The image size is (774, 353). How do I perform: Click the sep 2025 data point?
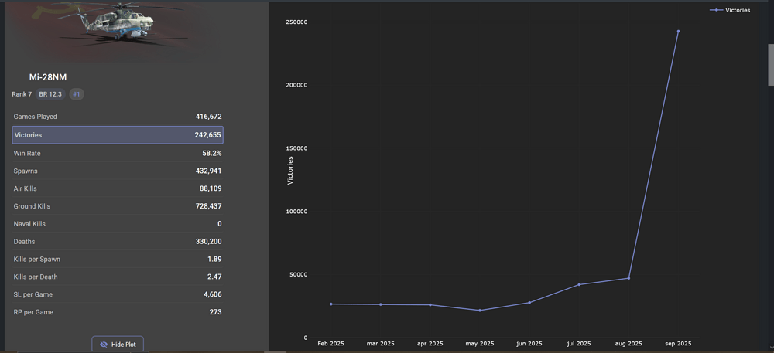click(678, 32)
